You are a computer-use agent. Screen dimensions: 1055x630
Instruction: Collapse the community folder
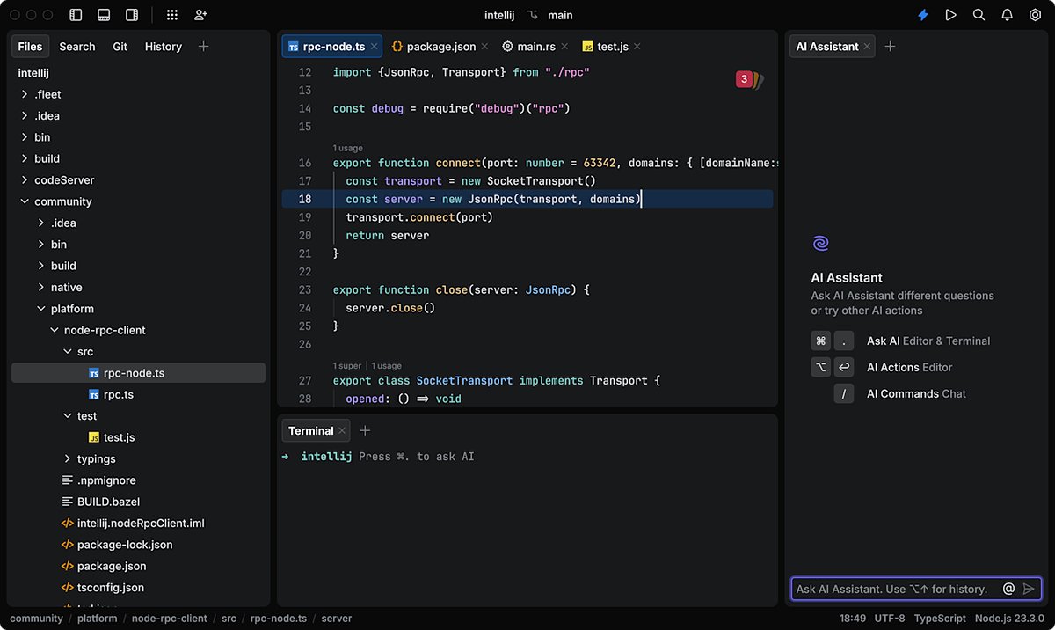pyautogui.click(x=25, y=201)
